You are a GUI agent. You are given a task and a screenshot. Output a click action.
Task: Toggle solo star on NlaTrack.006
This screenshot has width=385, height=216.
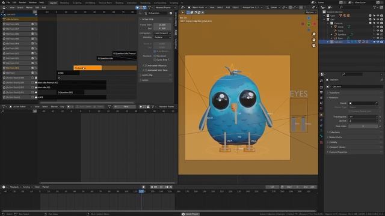click(4, 34)
